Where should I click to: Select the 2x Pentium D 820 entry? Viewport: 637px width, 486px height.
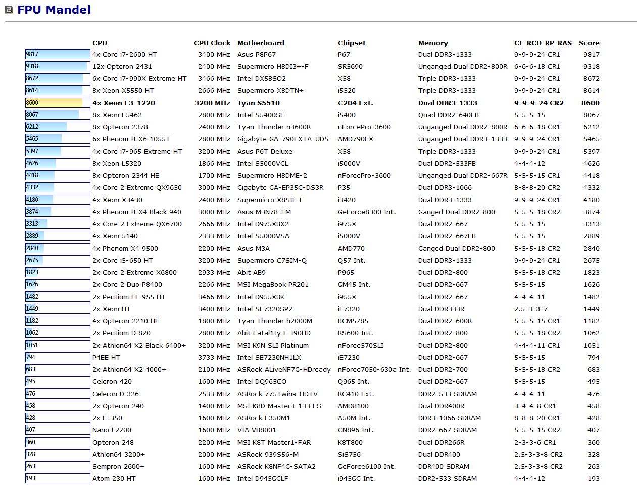[121, 333]
